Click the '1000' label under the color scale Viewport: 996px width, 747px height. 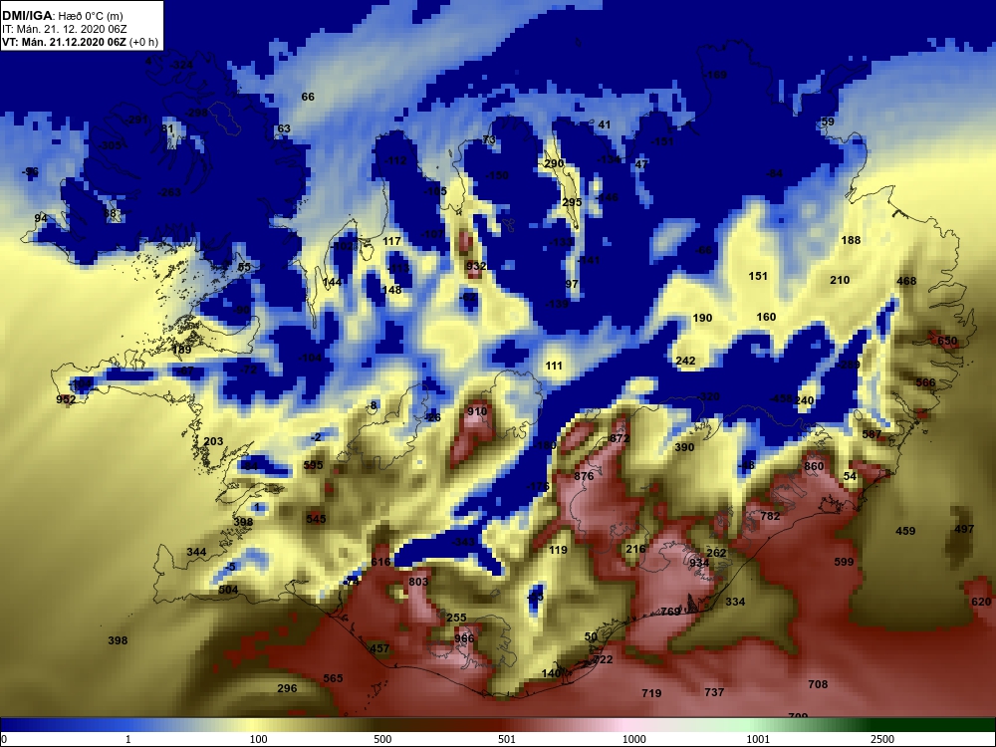coord(633,739)
